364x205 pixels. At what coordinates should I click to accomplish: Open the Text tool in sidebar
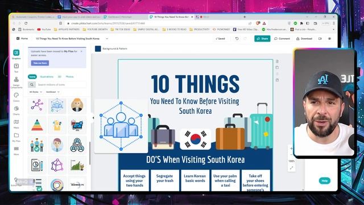[16, 68]
